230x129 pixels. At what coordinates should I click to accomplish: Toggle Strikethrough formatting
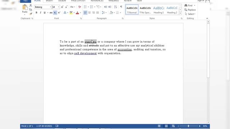tap(51, 13)
